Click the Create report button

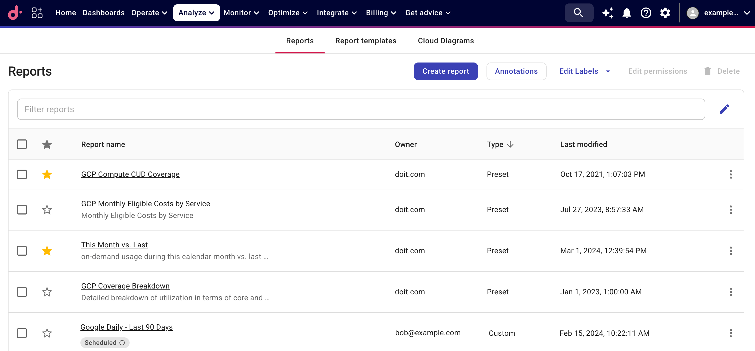click(446, 71)
